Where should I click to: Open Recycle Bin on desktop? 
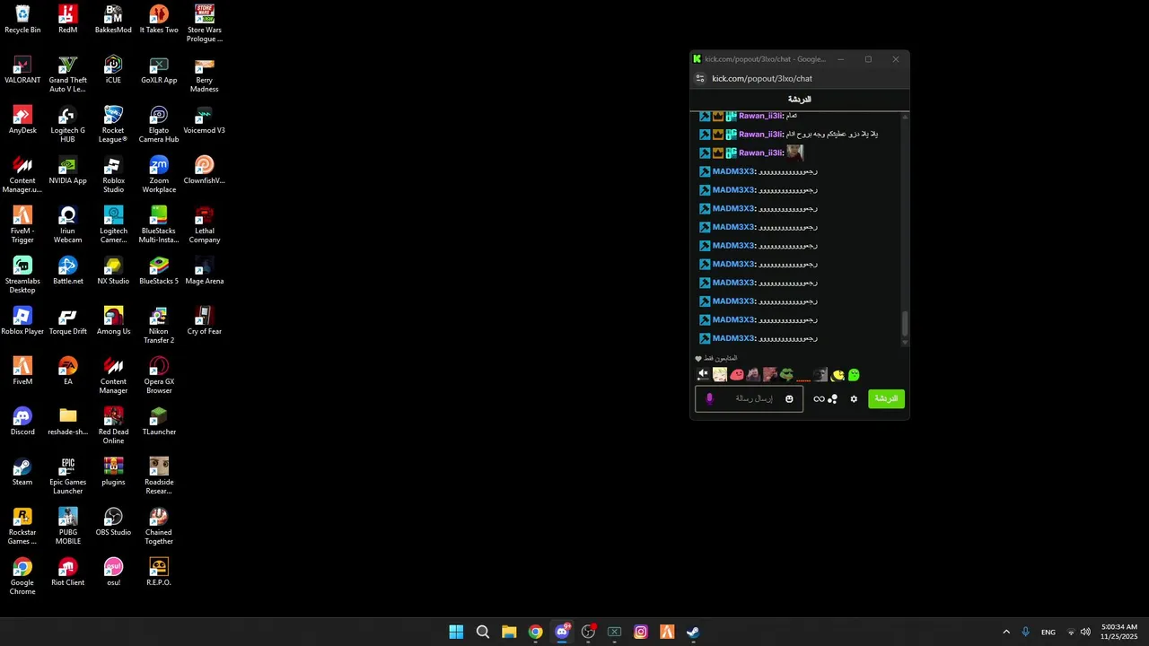22,20
